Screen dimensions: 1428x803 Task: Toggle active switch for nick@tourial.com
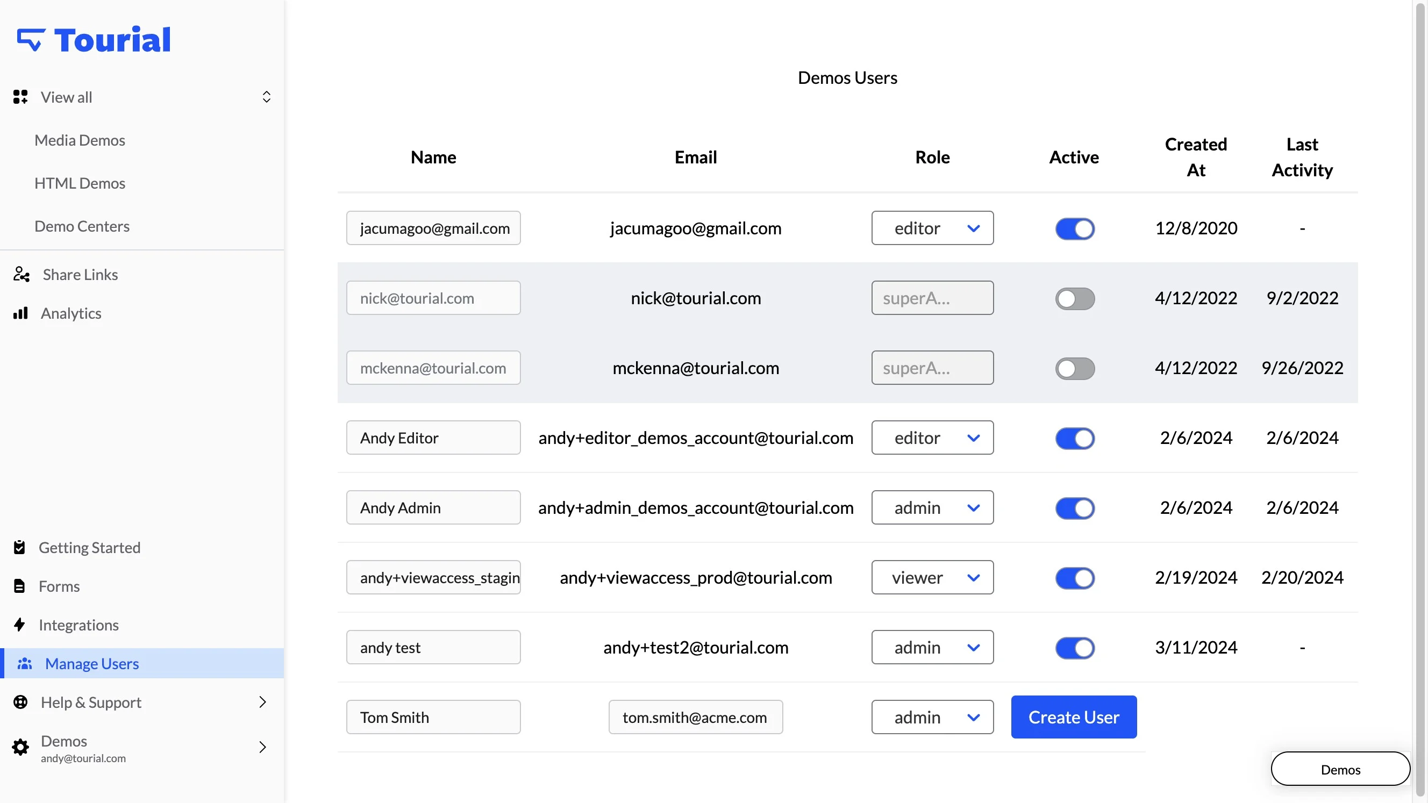pos(1074,299)
